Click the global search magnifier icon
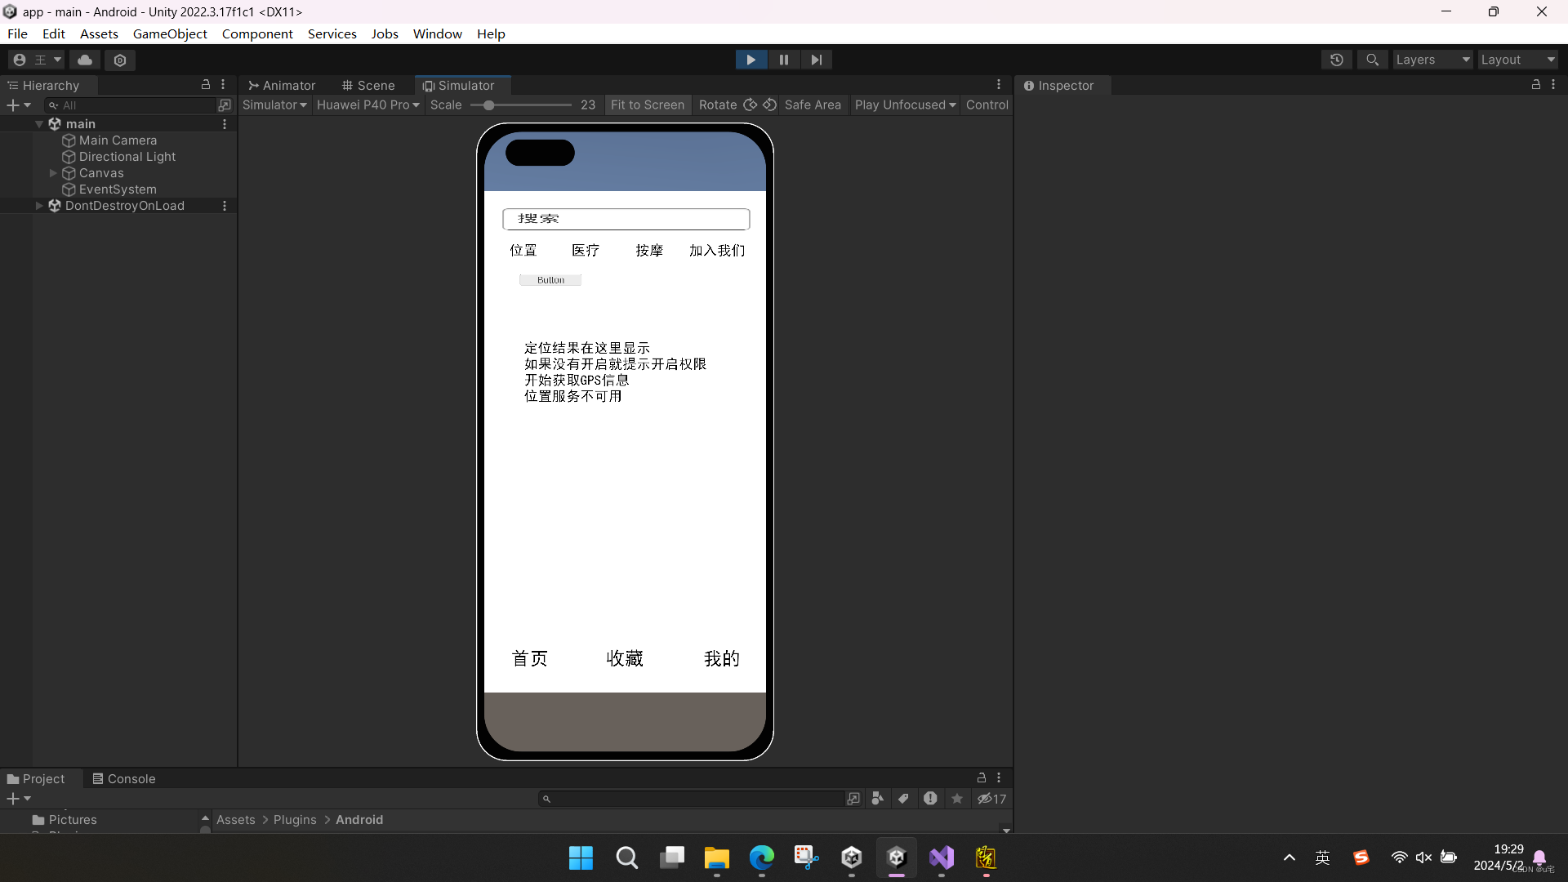Screen dimensions: 1568x882 (x=1373, y=60)
